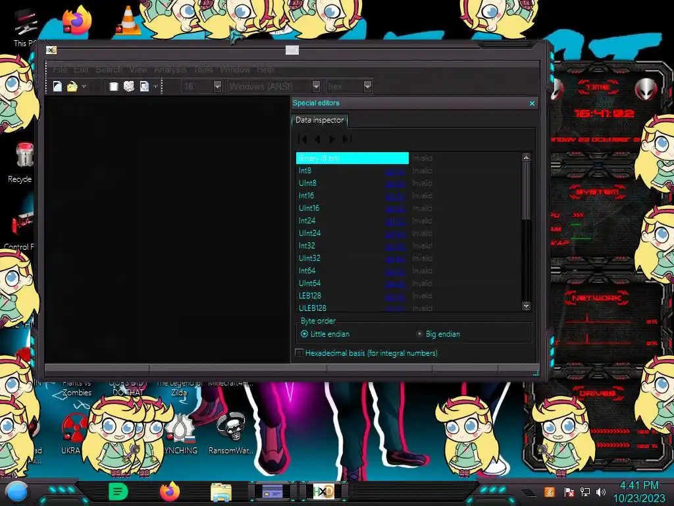Click the New file icon in HxD toolbar

click(x=57, y=86)
